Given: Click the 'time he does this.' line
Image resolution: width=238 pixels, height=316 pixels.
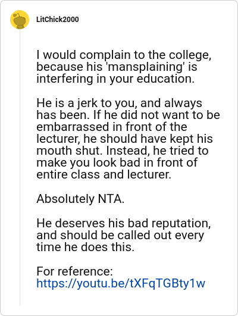Looking at the screenshot, I should (85, 247).
